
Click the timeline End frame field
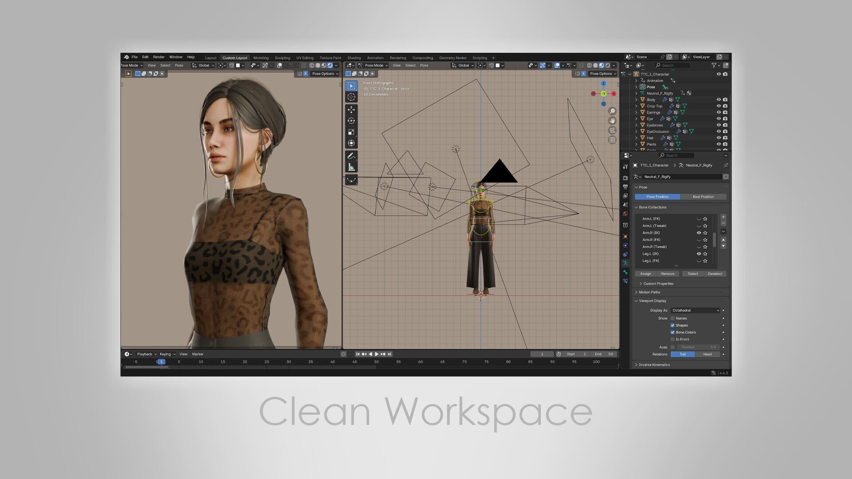click(604, 354)
